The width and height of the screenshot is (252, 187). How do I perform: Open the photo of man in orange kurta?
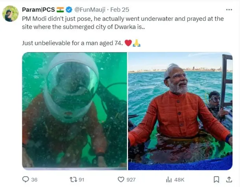[180, 111]
